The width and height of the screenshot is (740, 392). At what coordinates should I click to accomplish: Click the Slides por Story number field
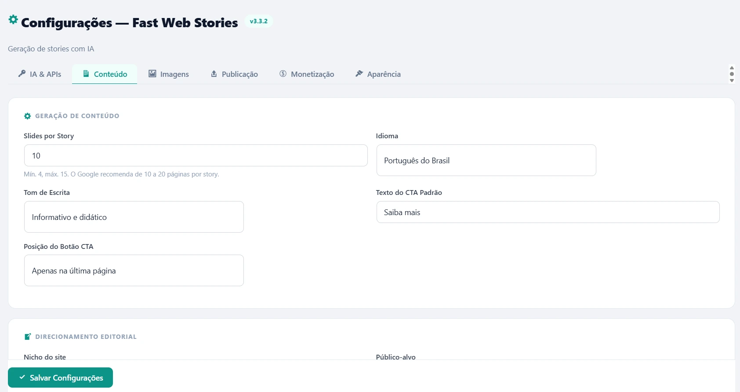pyautogui.click(x=196, y=155)
